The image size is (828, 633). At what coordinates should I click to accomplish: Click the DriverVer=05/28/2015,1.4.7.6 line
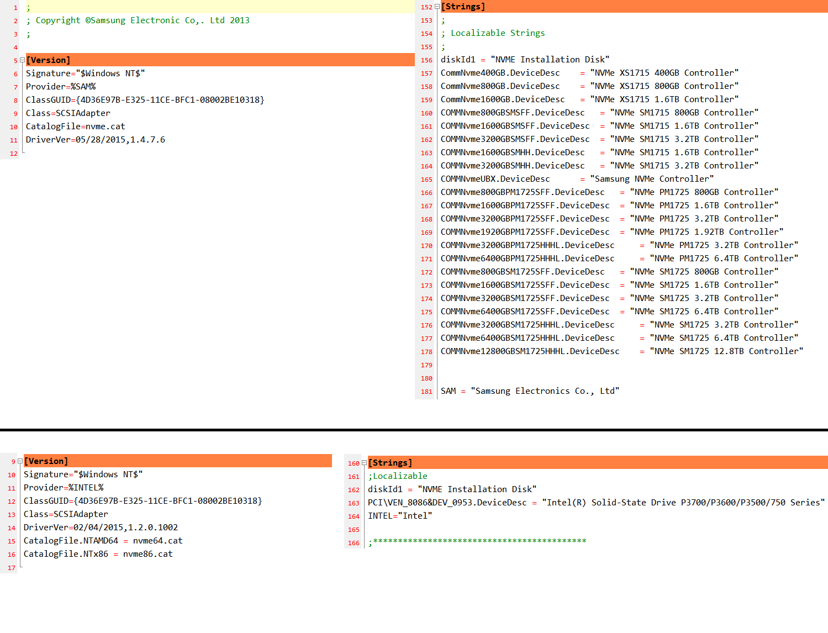(x=96, y=140)
